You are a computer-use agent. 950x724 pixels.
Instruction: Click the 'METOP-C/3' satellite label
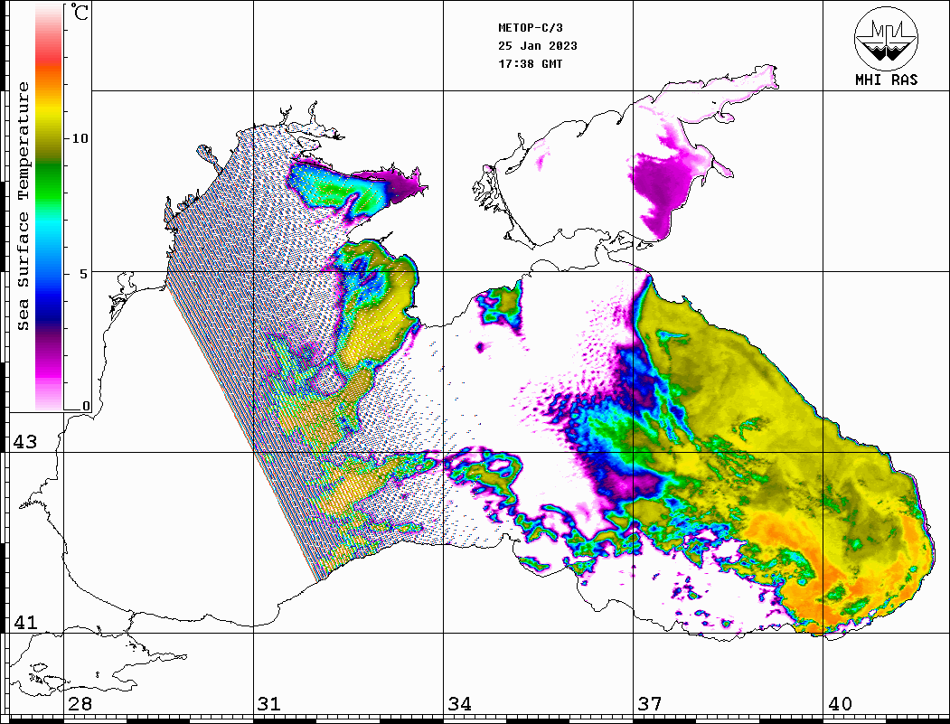[531, 28]
